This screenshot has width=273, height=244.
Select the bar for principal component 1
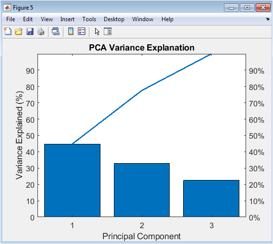72,180
